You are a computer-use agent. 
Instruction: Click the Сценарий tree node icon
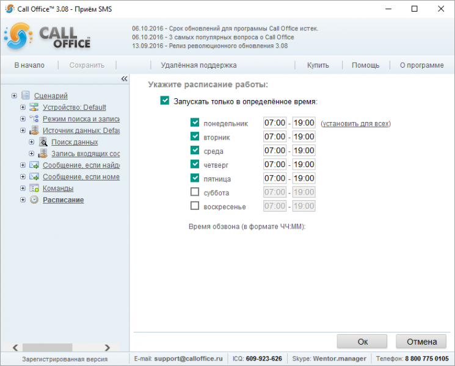tap(26, 95)
